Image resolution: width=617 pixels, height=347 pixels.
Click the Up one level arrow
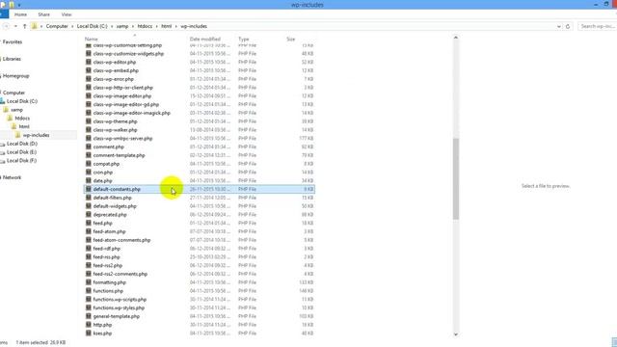coord(24,26)
